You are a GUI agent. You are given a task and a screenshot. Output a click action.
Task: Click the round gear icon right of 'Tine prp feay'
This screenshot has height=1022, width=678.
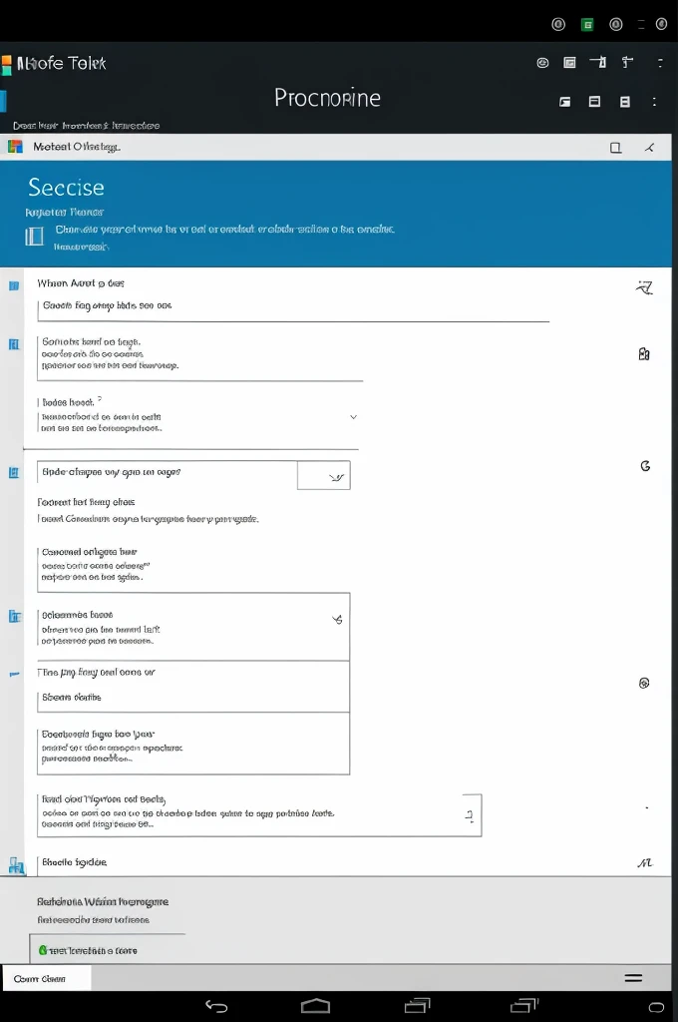[x=644, y=683]
